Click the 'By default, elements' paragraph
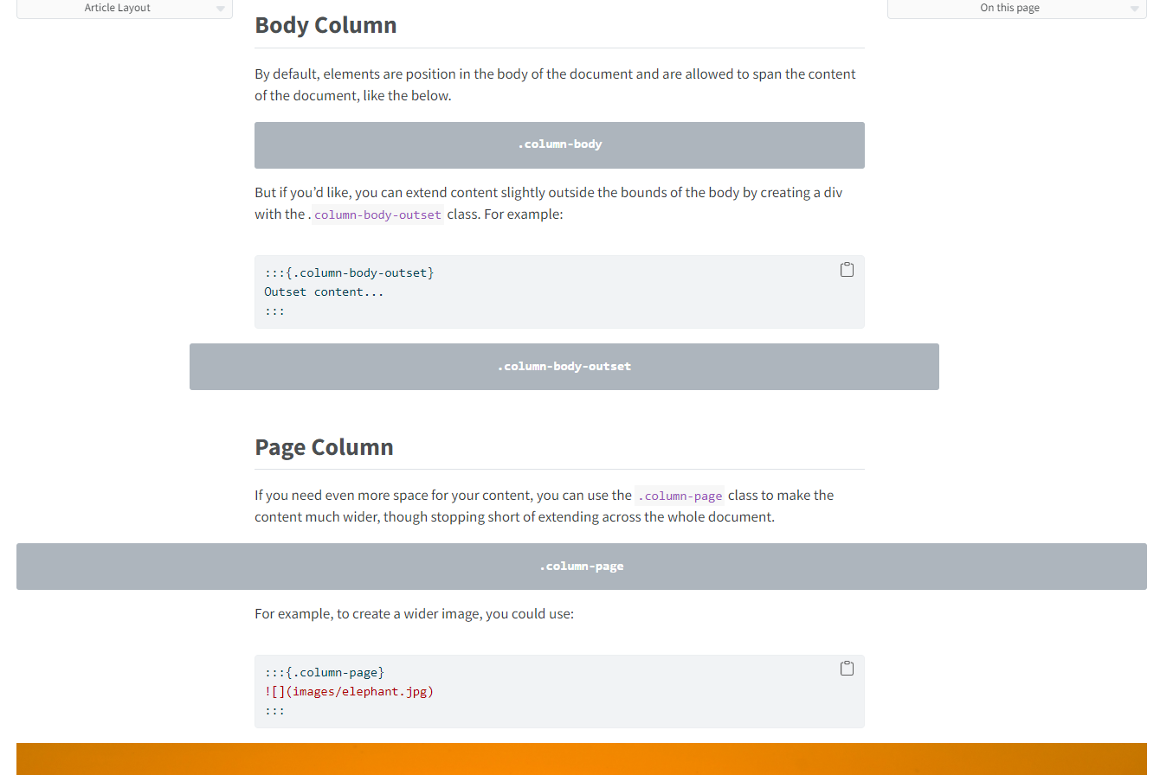 555,85
